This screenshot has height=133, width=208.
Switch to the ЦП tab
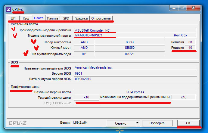[14, 18]
